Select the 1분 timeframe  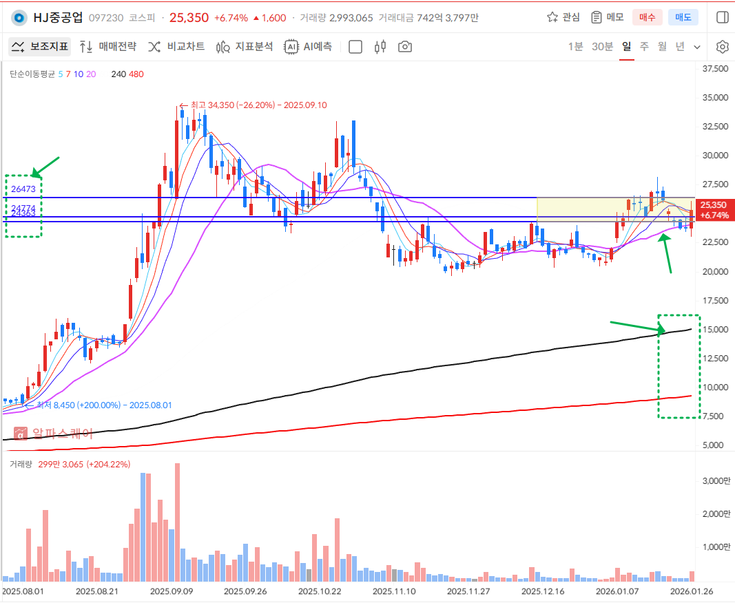point(575,47)
